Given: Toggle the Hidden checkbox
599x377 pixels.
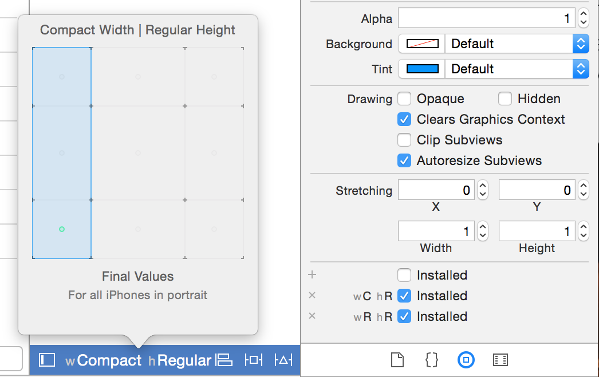Looking at the screenshot, I should pyautogui.click(x=505, y=99).
